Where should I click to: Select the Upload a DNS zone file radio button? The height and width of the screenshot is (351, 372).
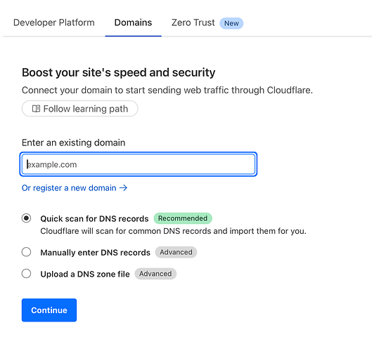(26, 274)
